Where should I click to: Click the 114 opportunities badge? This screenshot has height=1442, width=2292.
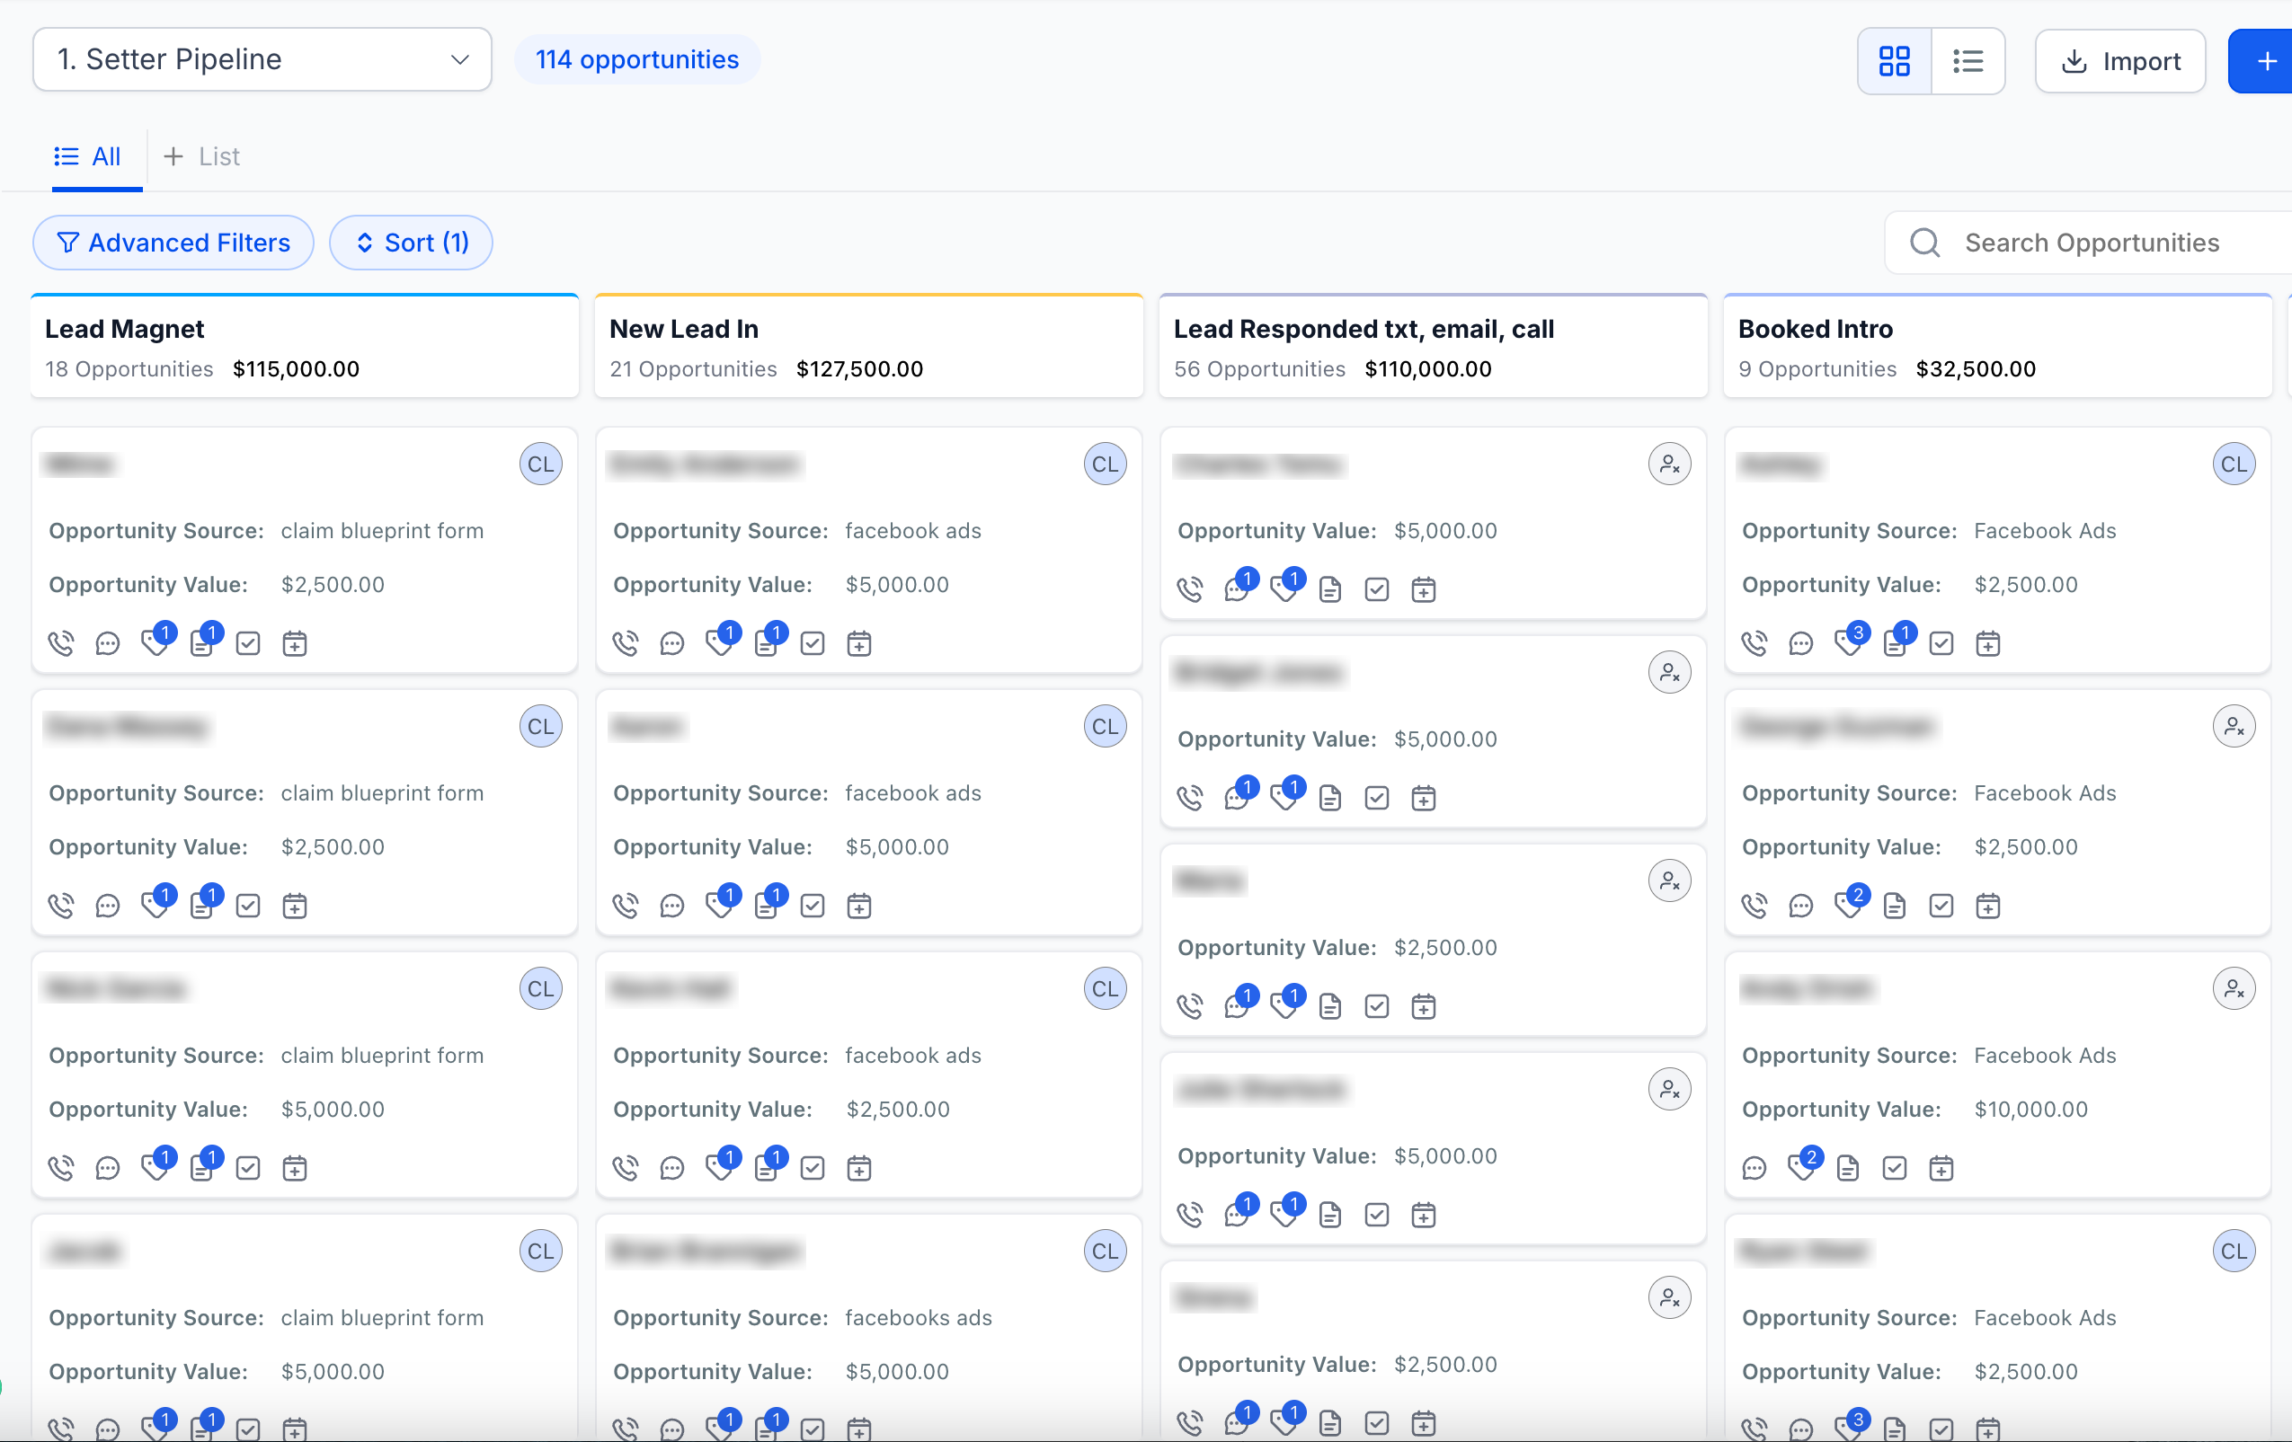(x=636, y=59)
